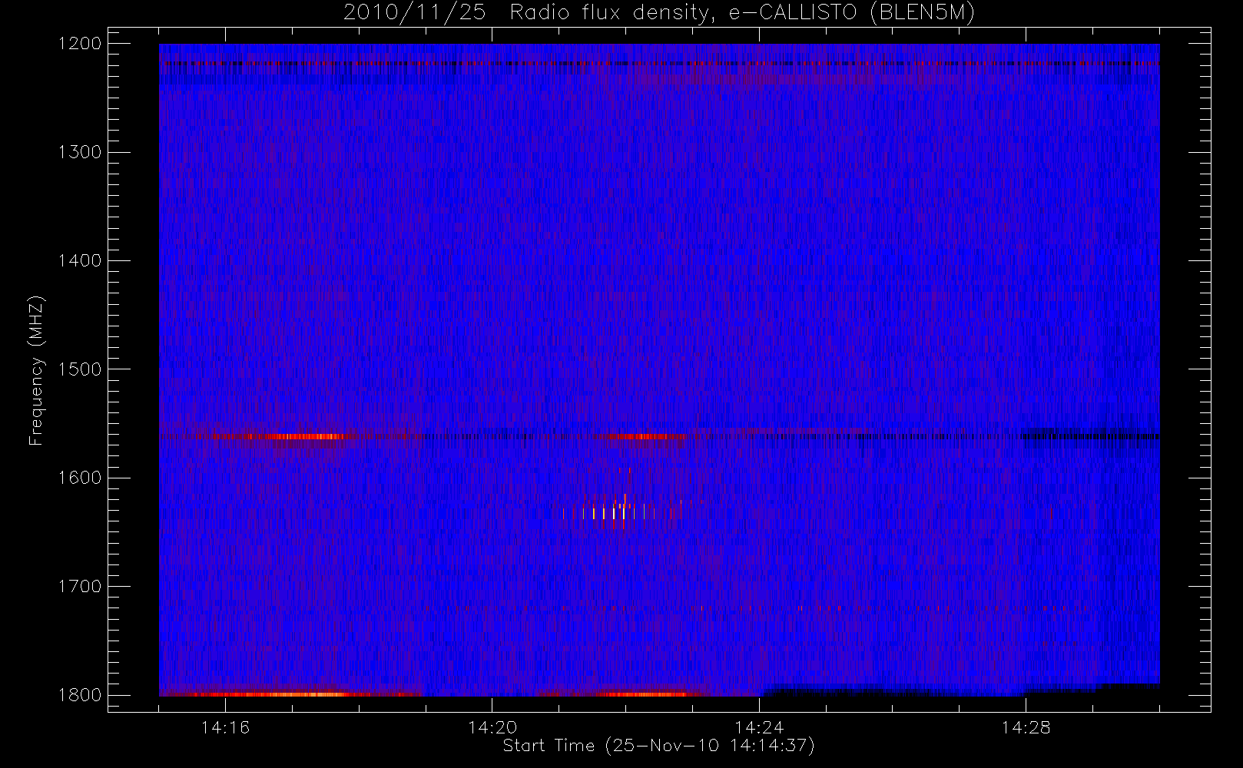Viewport: 1243px width, 768px height.
Task: Click the 'Frequency (MHZ)' axis label
Action: (36, 370)
